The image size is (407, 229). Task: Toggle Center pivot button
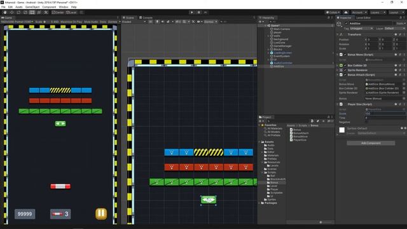[58, 12]
